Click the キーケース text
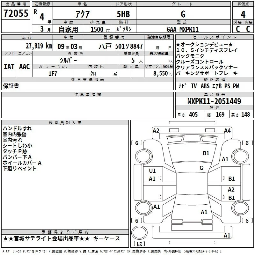Screen dimensions: 255x255 (x=107, y=238)
